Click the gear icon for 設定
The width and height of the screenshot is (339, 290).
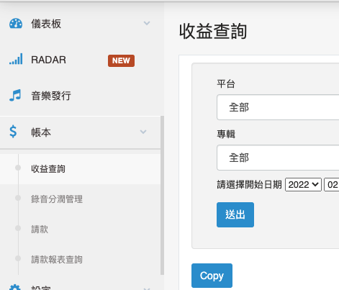[15, 287]
